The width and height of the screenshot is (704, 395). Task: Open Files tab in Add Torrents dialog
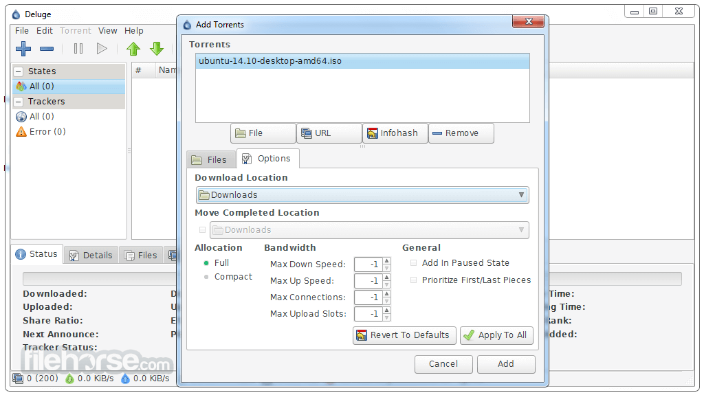[211, 160]
